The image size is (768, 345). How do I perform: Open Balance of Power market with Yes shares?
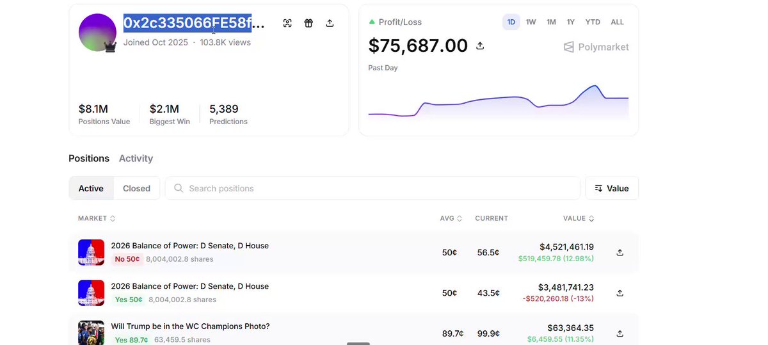point(189,286)
